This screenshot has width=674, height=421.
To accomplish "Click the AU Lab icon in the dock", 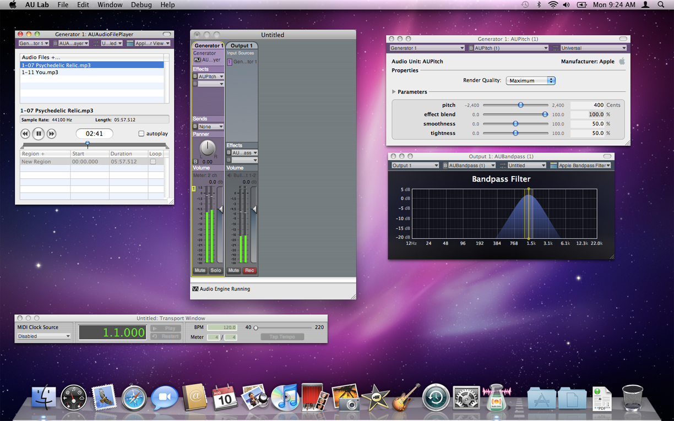I will click(x=496, y=397).
